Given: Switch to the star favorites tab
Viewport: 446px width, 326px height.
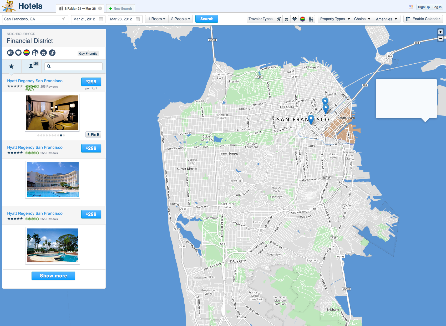Looking at the screenshot, I should (x=11, y=67).
